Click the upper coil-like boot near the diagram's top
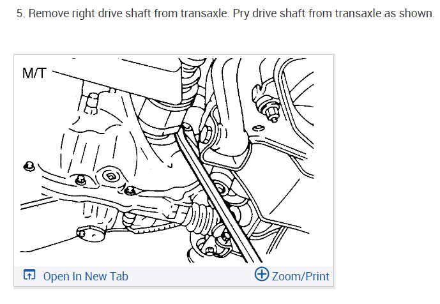The image size is (440, 304). coord(190,81)
